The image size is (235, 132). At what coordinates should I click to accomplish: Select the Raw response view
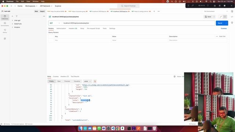tap(59, 81)
